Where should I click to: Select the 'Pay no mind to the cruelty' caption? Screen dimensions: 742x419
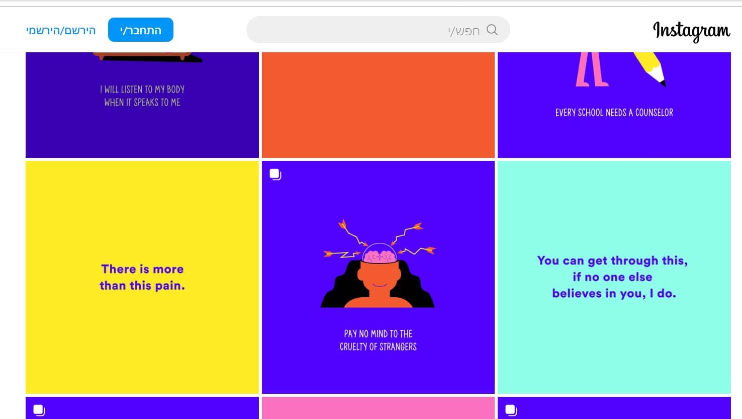[x=378, y=340]
